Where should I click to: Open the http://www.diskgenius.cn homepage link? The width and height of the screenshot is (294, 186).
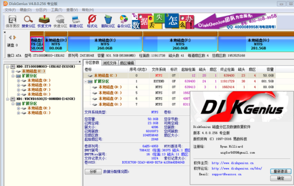click(232, 163)
